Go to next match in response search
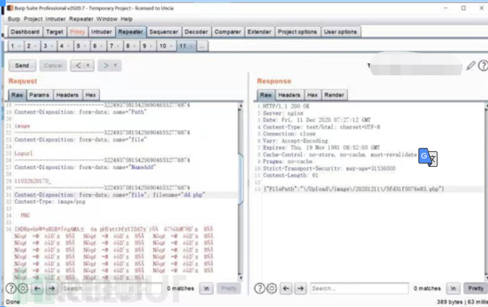This screenshot has height=307, width=488. point(300,289)
